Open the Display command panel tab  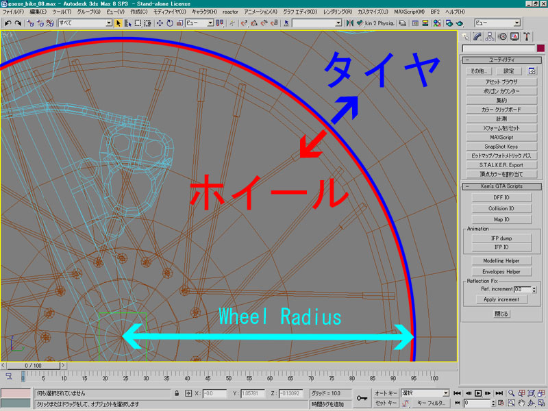514,36
